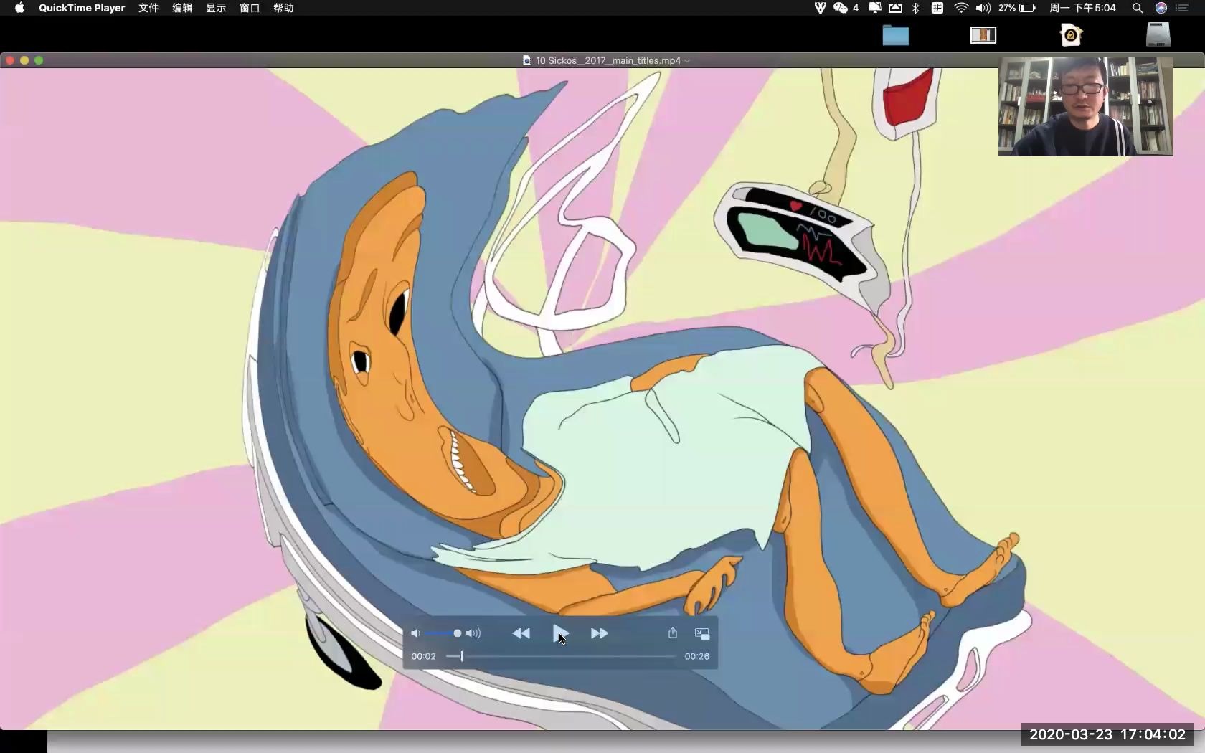Adjust the volume slider knob

point(458,633)
